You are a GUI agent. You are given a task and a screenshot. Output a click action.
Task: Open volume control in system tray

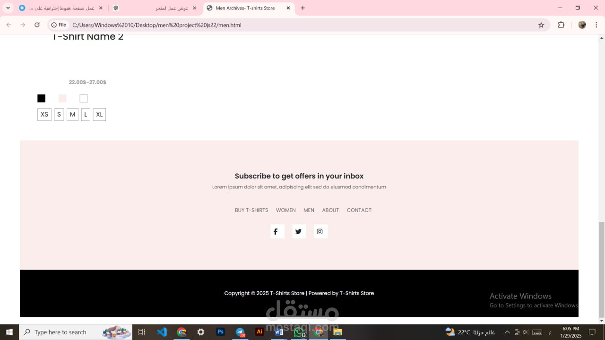coord(526,332)
